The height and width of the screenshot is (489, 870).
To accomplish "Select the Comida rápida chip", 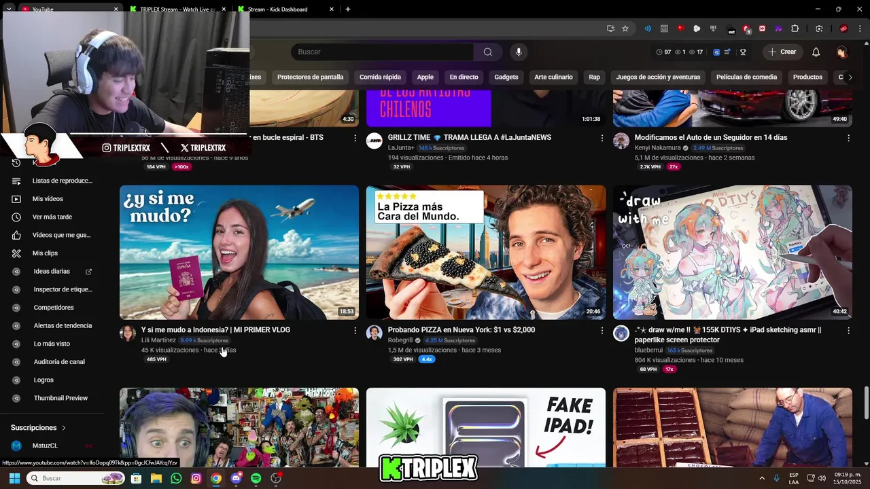I will 380,77.
